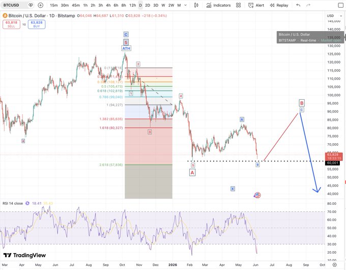Screen dimensions: 346x270
Task: Select the Bitcoin / U.S. Dollar legend title
Action: tap(42, 16)
